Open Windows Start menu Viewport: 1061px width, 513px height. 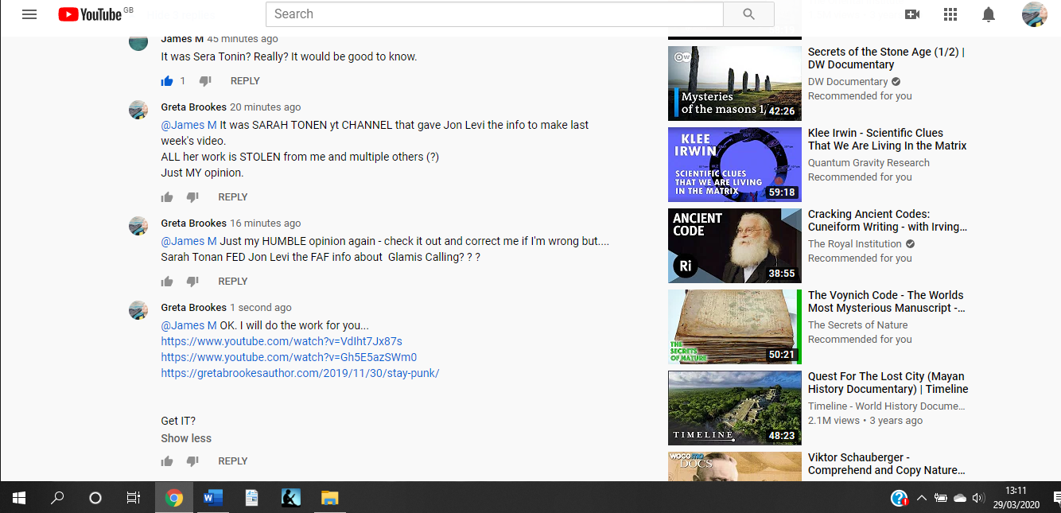(x=19, y=498)
